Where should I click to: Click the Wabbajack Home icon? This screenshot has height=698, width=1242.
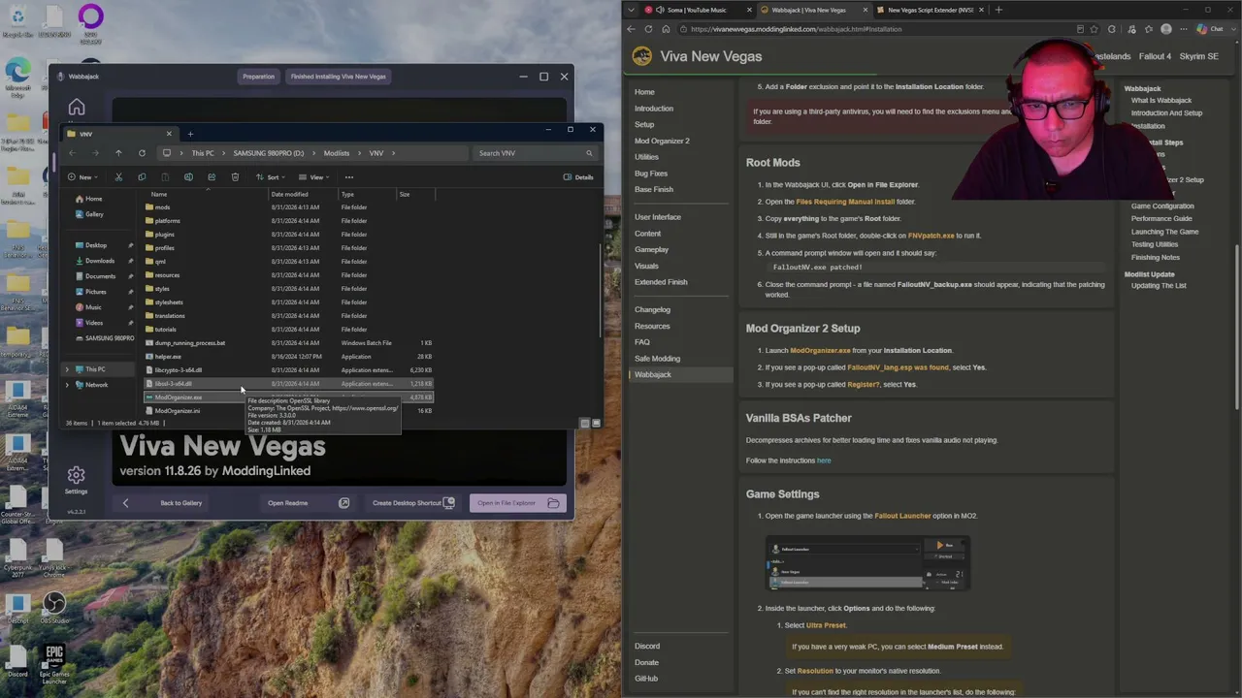77,108
